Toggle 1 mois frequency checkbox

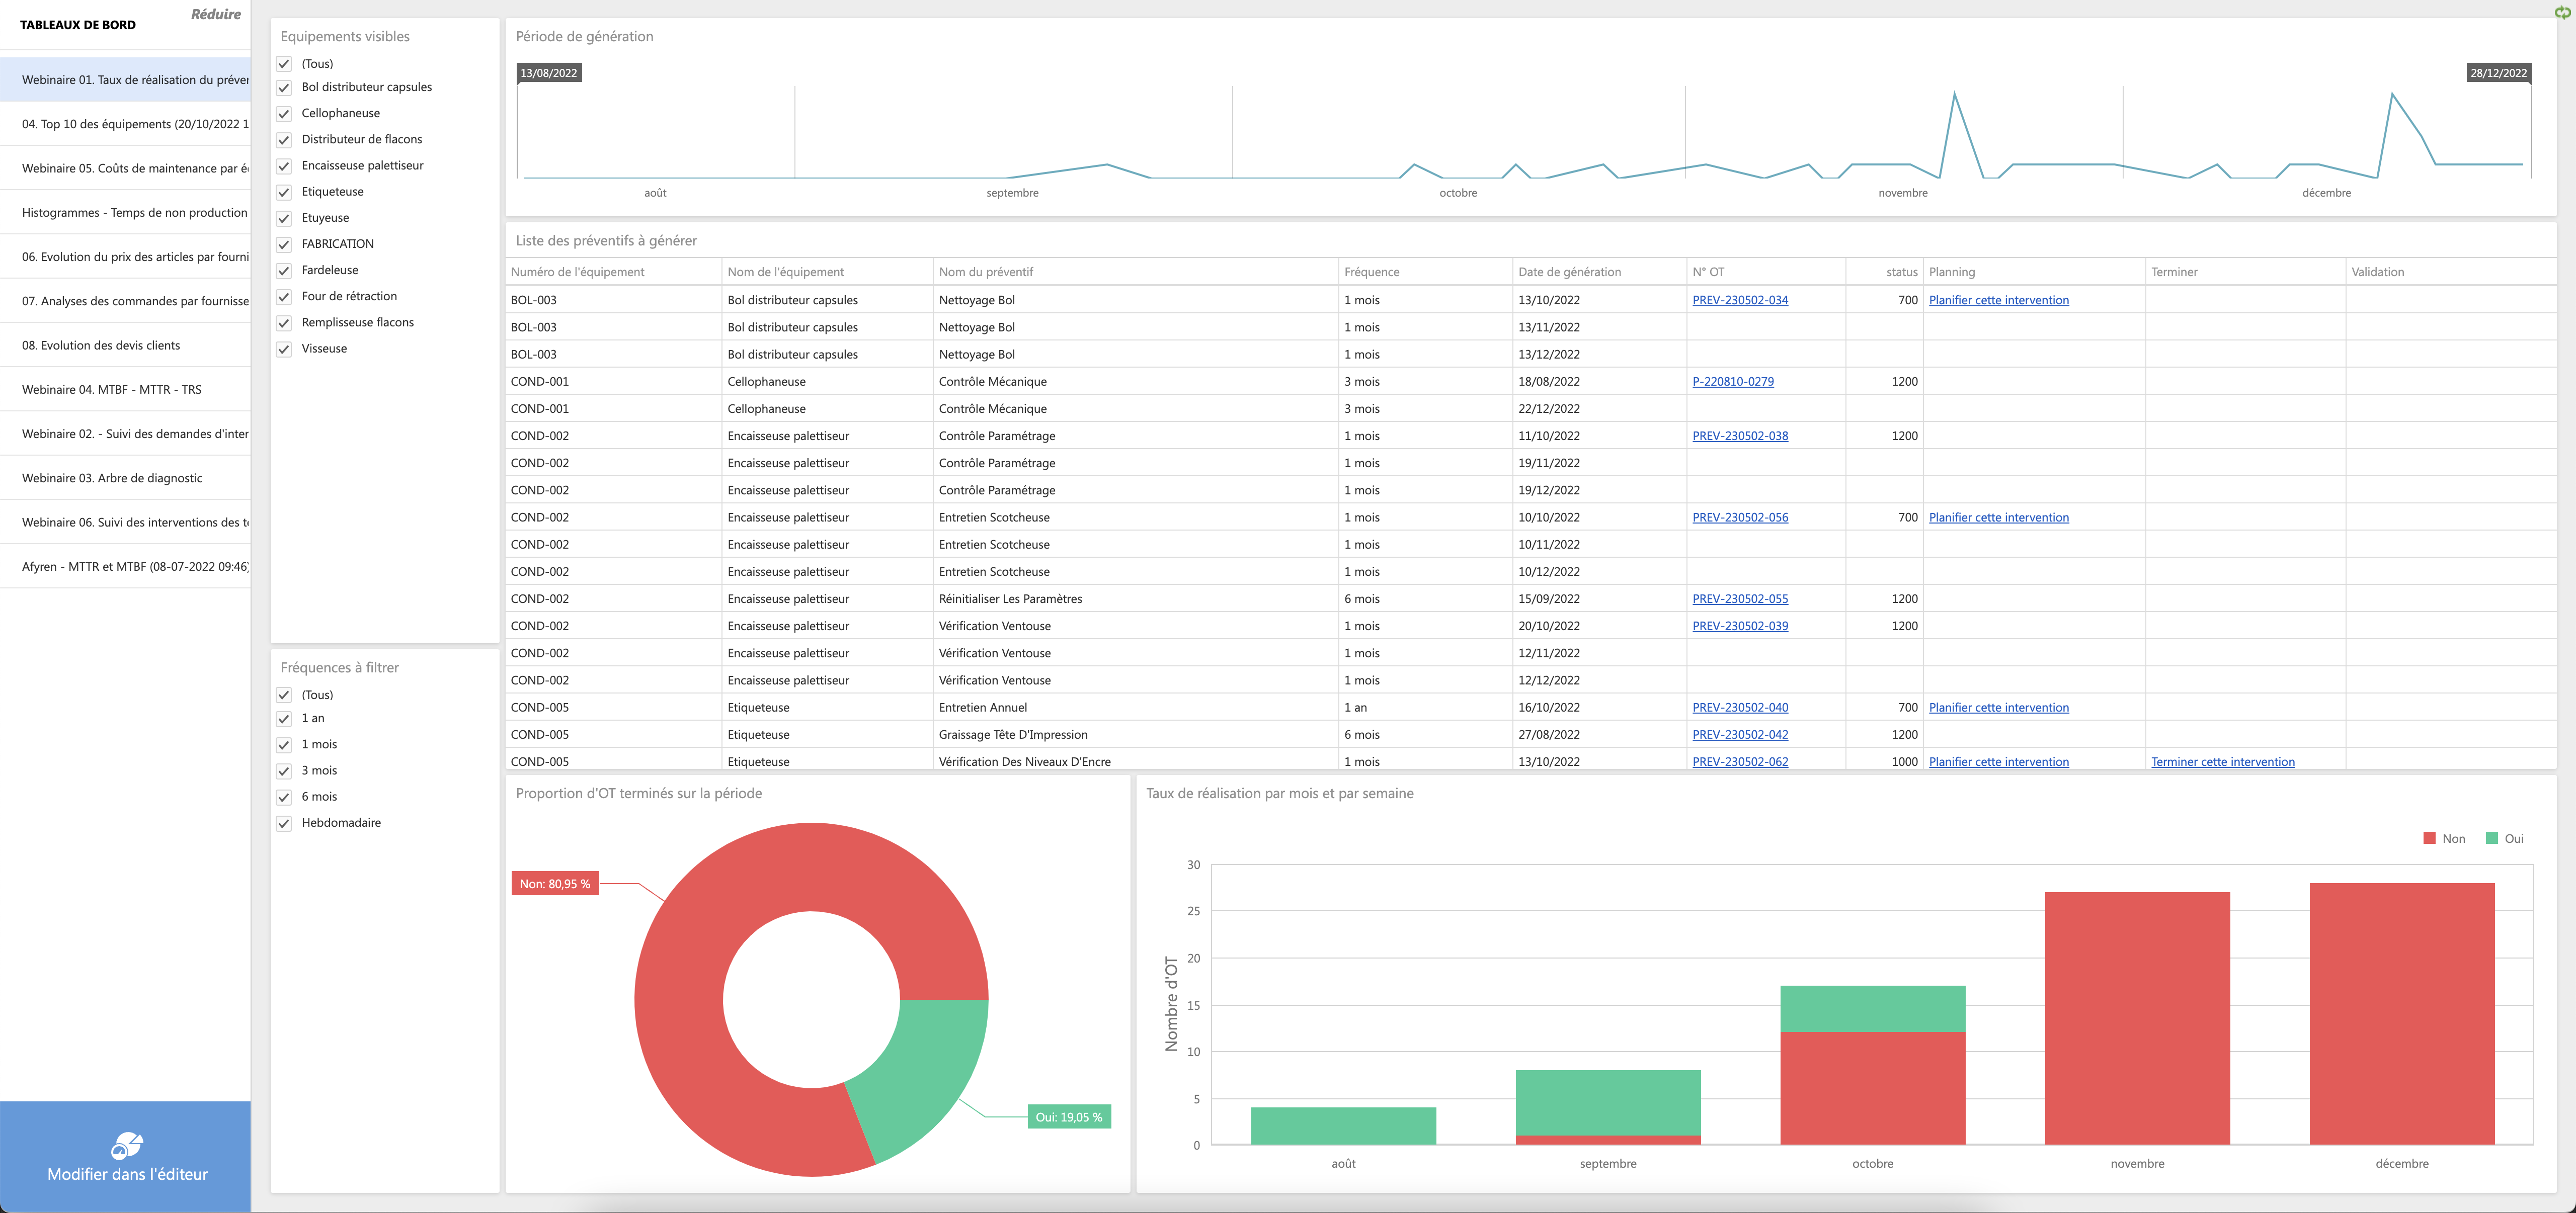pyautogui.click(x=284, y=745)
